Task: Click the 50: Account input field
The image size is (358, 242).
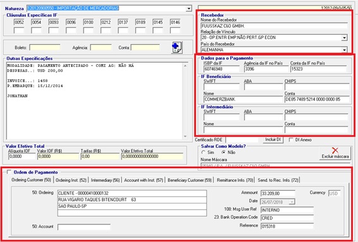Action: click(x=84, y=227)
